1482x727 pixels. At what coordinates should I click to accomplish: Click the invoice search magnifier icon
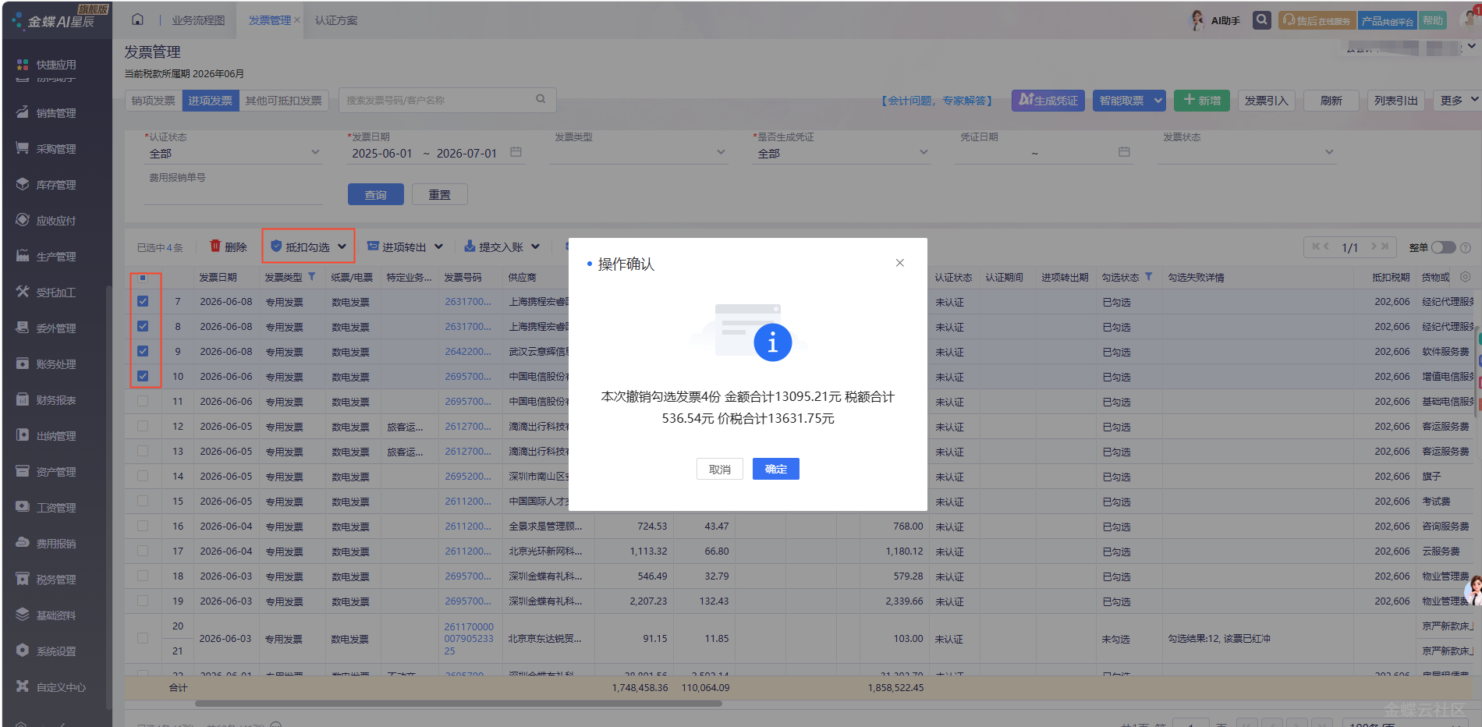click(x=541, y=100)
